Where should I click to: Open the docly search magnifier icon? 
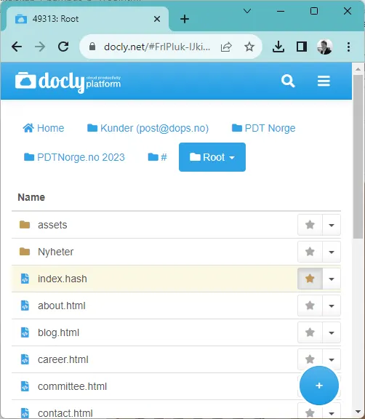tap(288, 81)
